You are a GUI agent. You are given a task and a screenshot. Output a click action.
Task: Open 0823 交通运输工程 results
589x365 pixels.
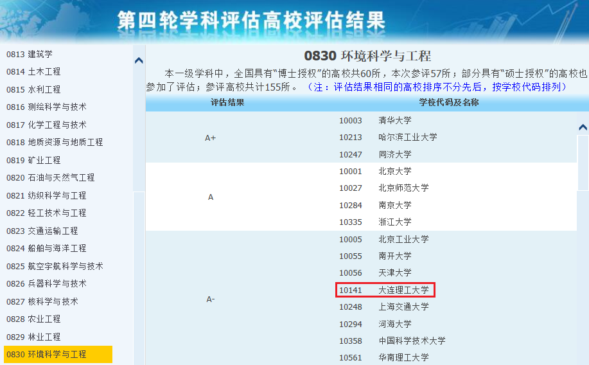pyautogui.click(x=42, y=231)
